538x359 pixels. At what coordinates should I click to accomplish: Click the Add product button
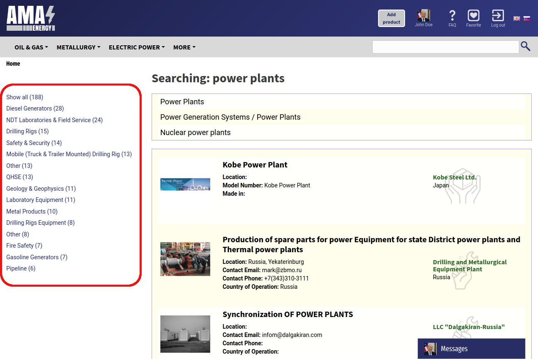pyautogui.click(x=391, y=18)
